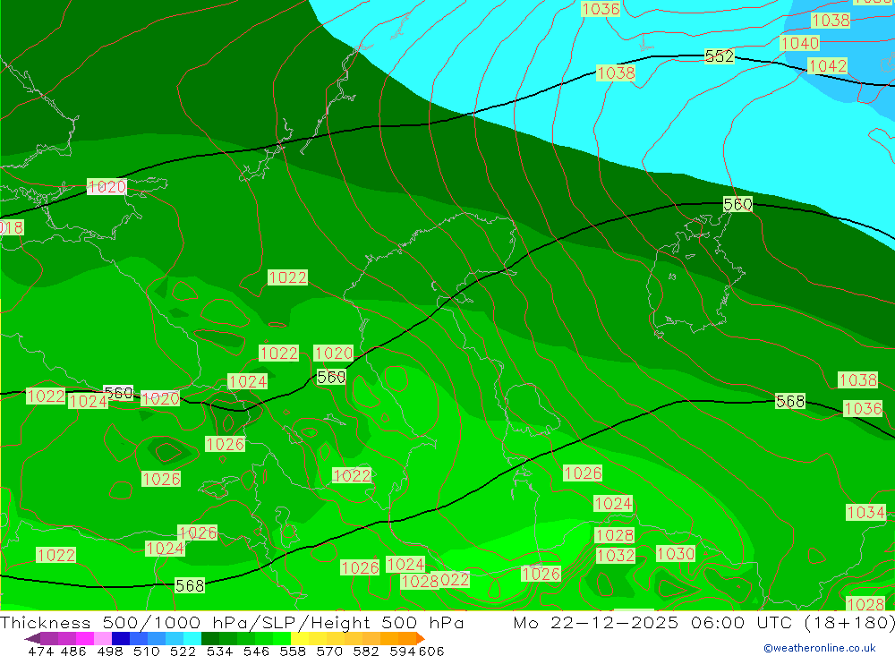The image size is (895, 656).
Task: Click the 1040 pressure label
Action: (x=799, y=43)
